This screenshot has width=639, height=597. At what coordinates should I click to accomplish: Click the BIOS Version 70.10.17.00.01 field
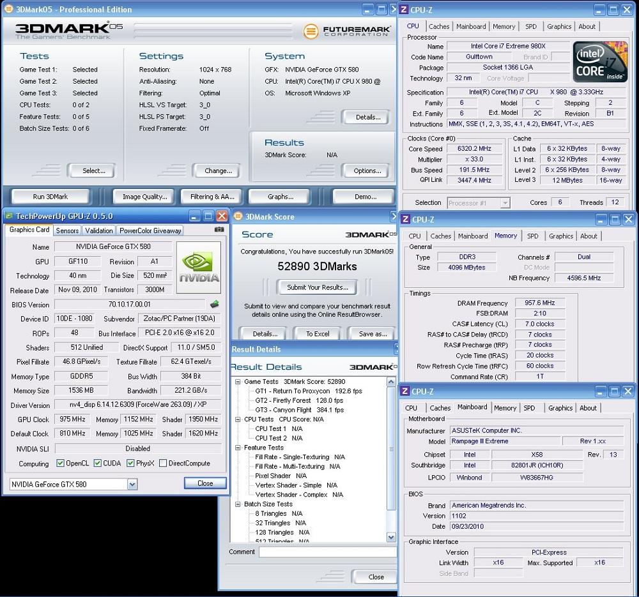(130, 304)
